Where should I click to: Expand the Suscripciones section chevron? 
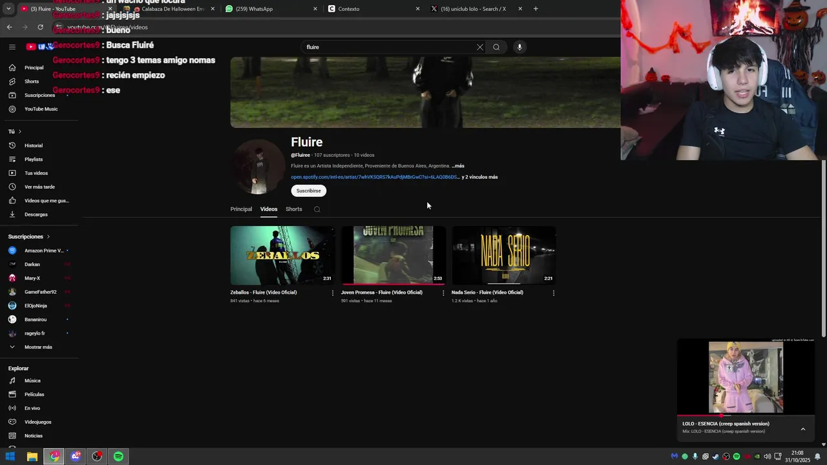[x=48, y=237]
